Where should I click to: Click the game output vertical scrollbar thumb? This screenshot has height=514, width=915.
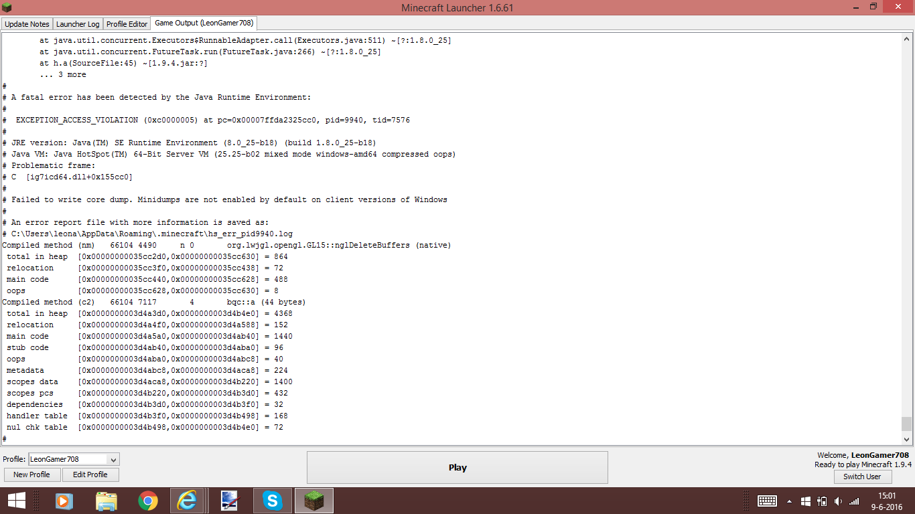(x=907, y=424)
